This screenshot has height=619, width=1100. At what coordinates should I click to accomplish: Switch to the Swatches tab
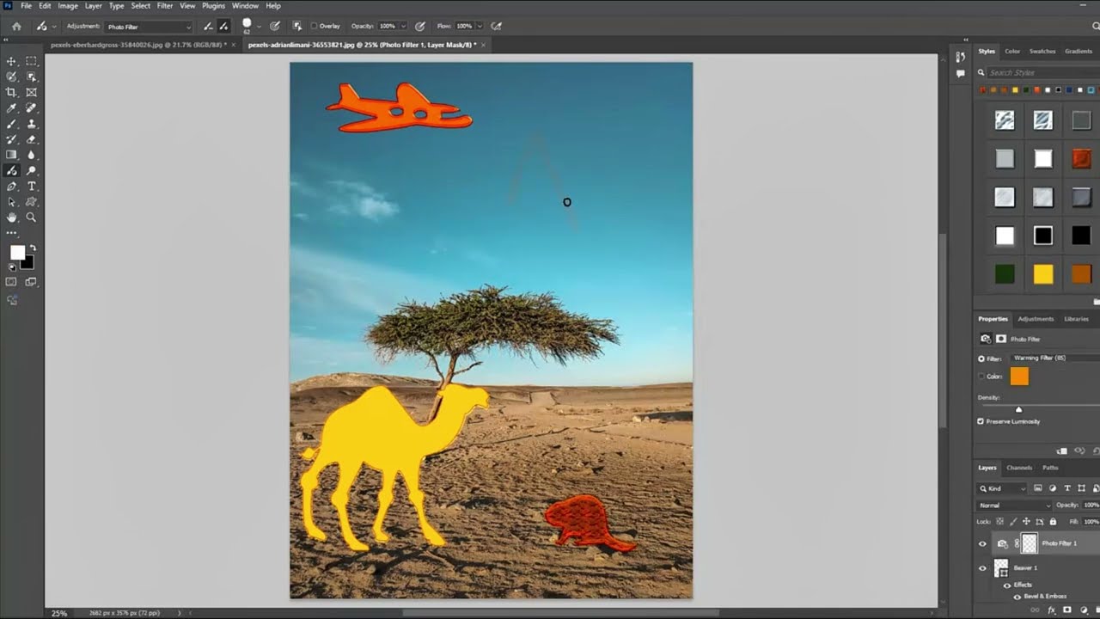(1042, 52)
